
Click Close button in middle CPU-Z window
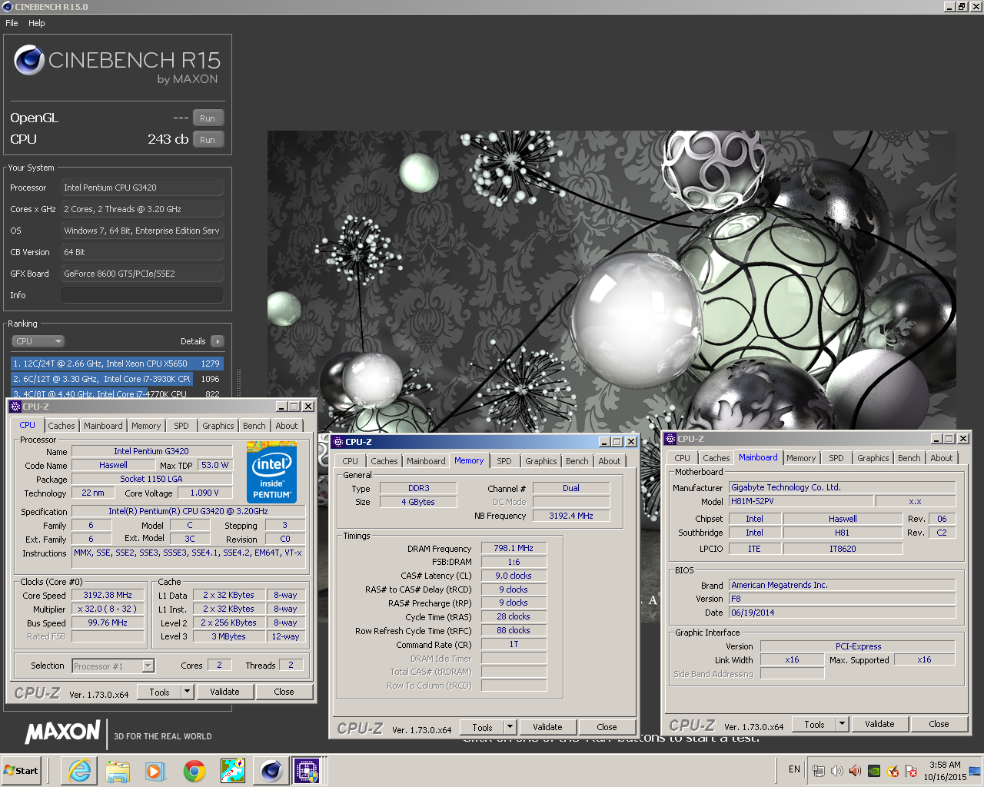coord(607,727)
